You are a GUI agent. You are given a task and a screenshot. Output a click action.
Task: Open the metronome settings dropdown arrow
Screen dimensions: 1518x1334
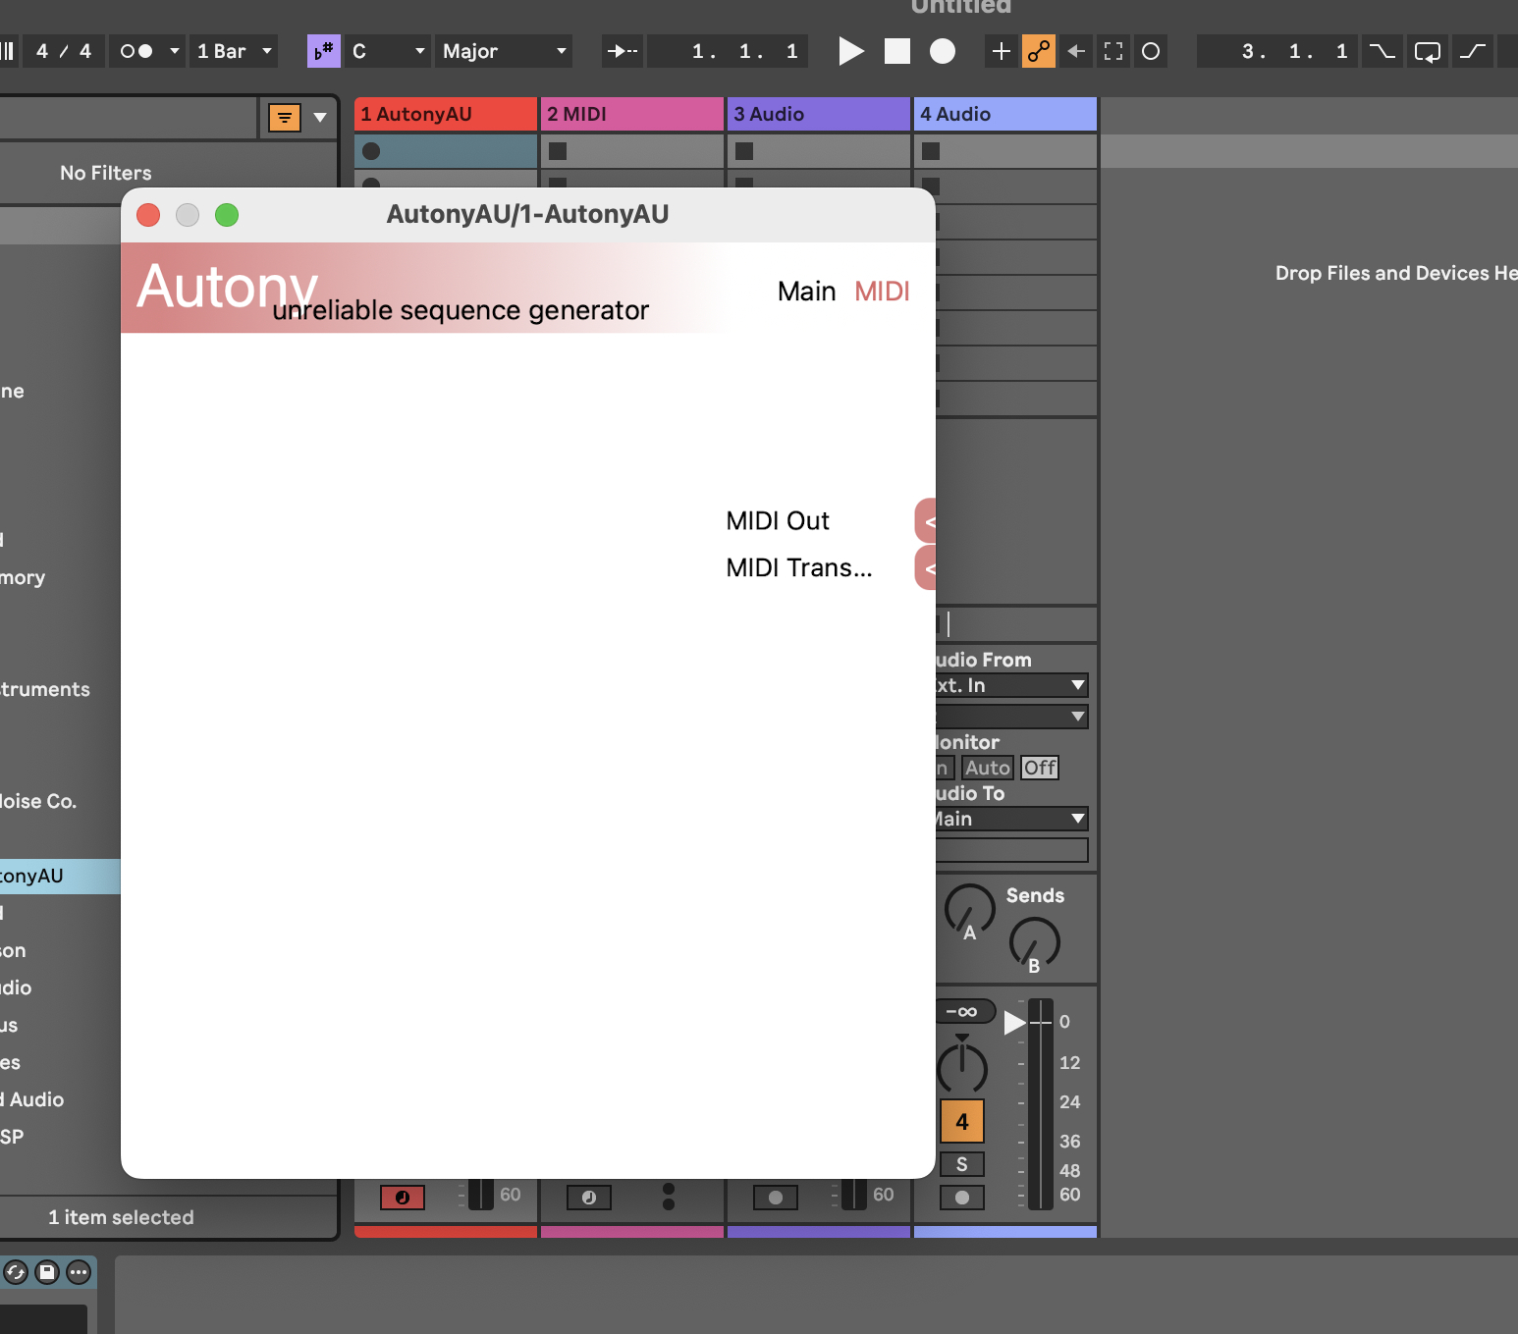click(175, 51)
